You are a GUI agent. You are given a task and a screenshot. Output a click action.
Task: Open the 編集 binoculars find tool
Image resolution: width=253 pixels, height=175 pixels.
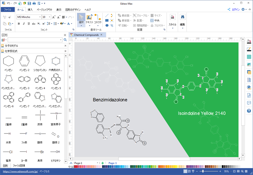pyautogui.click(x=182, y=20)
